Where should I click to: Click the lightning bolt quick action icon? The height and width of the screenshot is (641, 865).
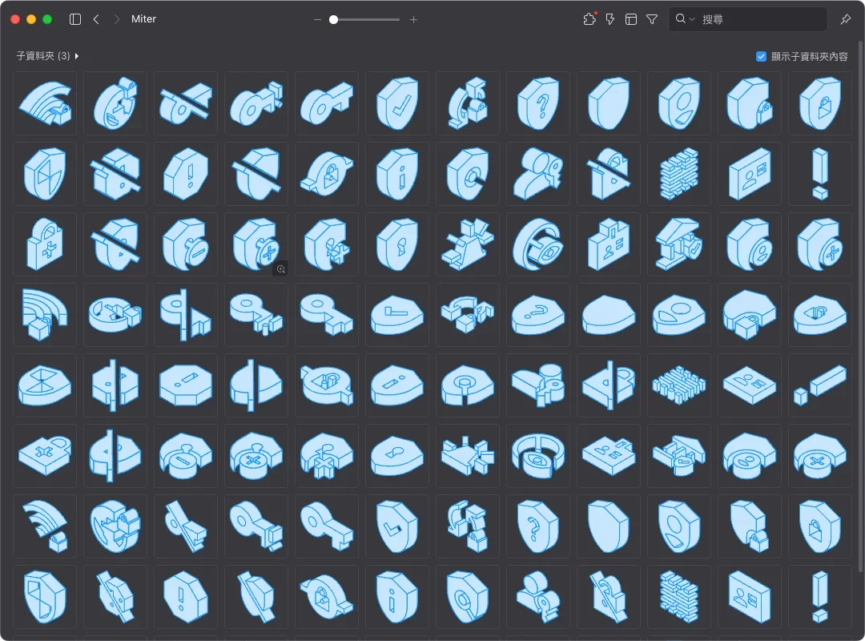point(610,19)
